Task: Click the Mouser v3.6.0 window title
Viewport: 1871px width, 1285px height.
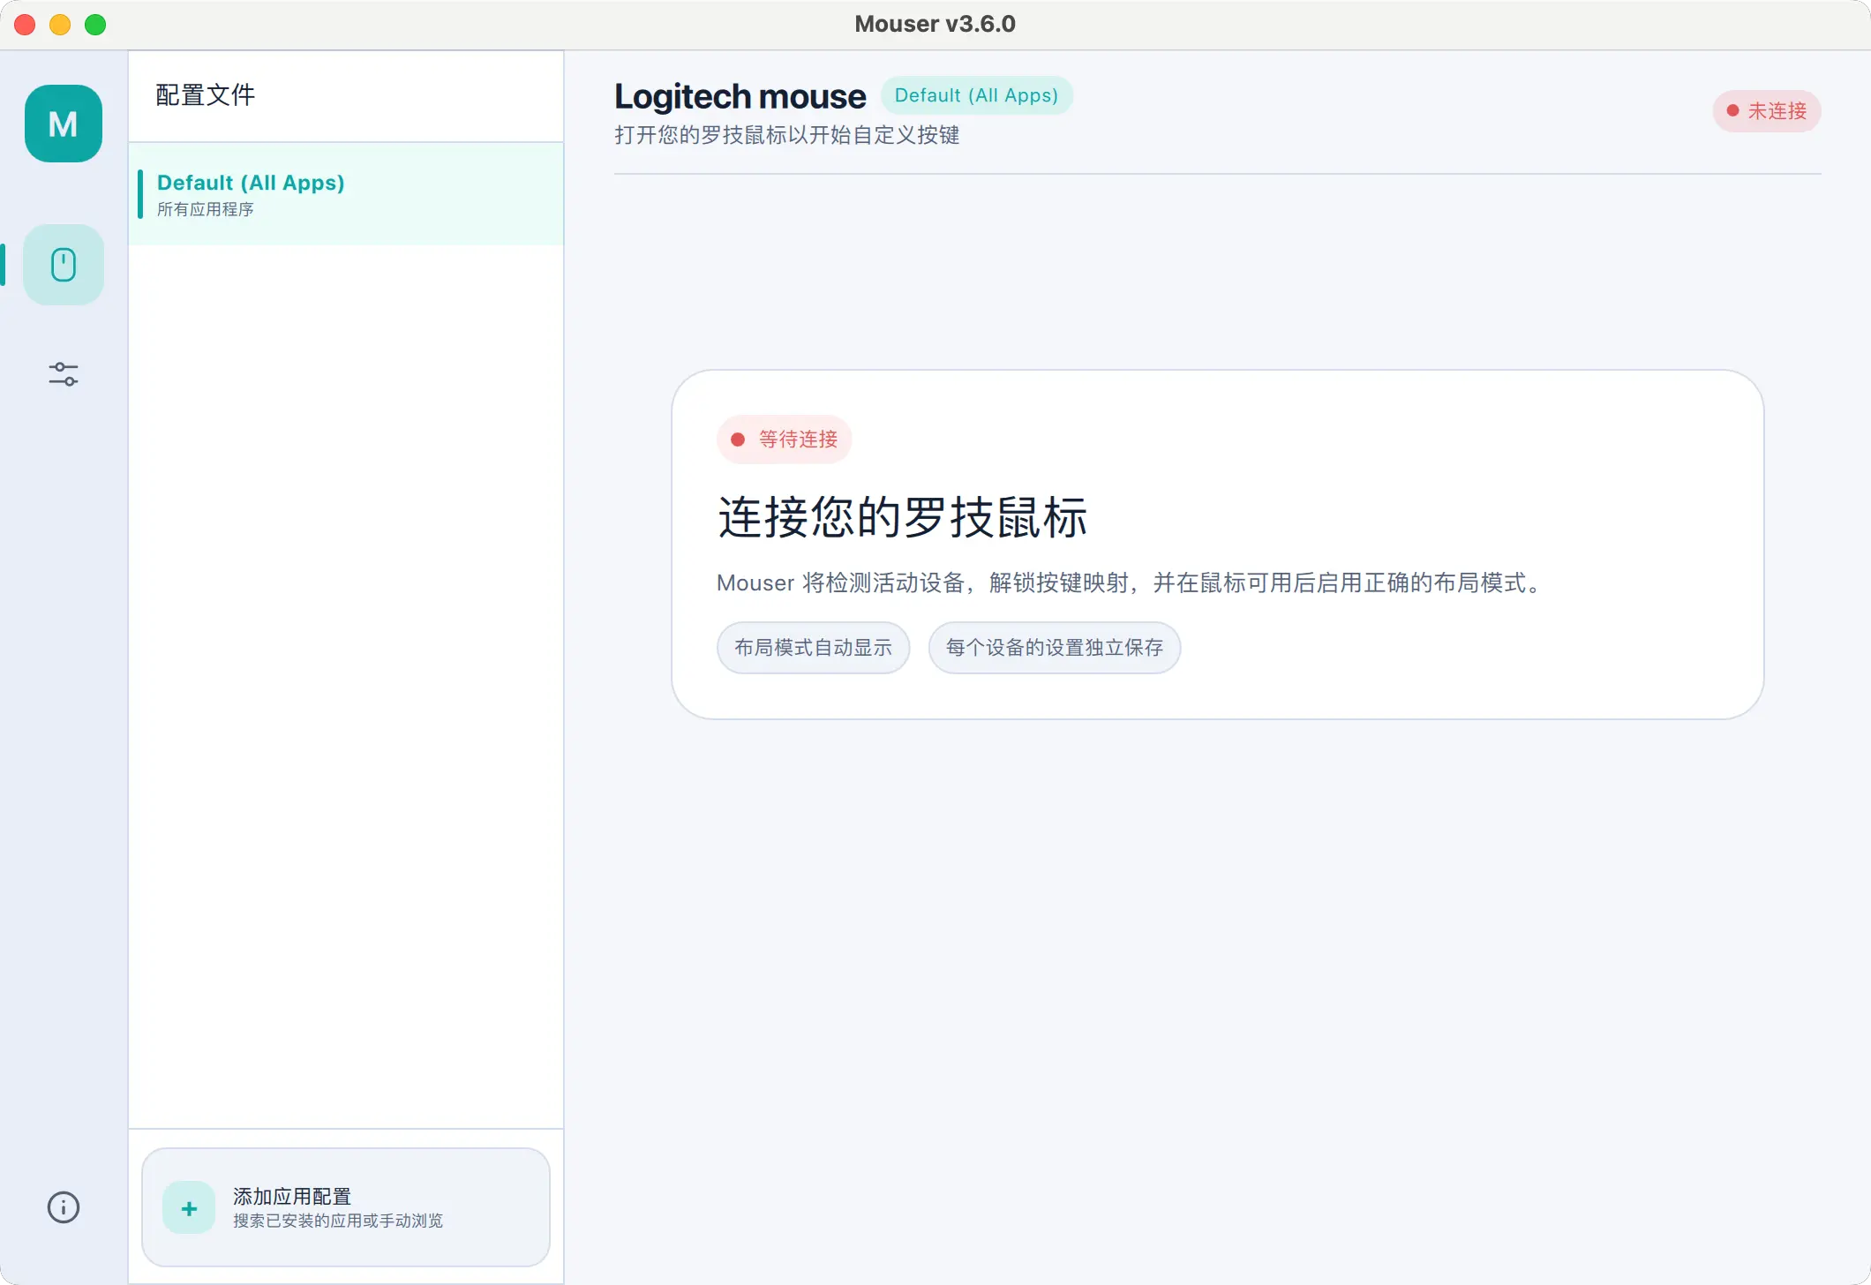Action: click(935, 24)
